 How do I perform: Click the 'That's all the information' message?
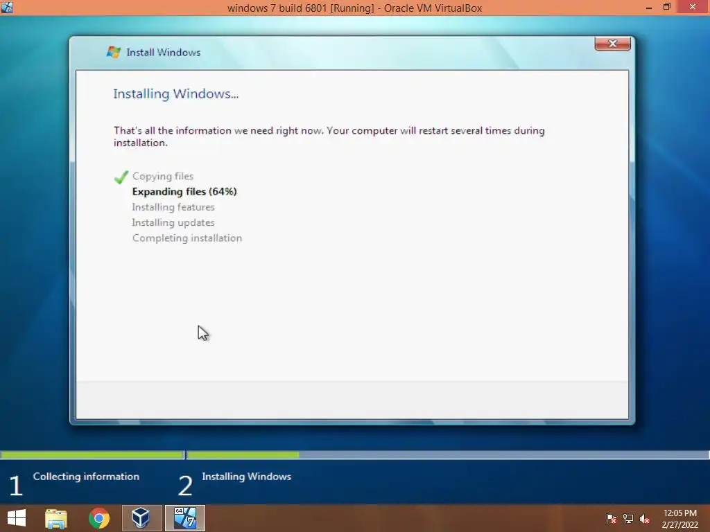[x=329, y=136]
